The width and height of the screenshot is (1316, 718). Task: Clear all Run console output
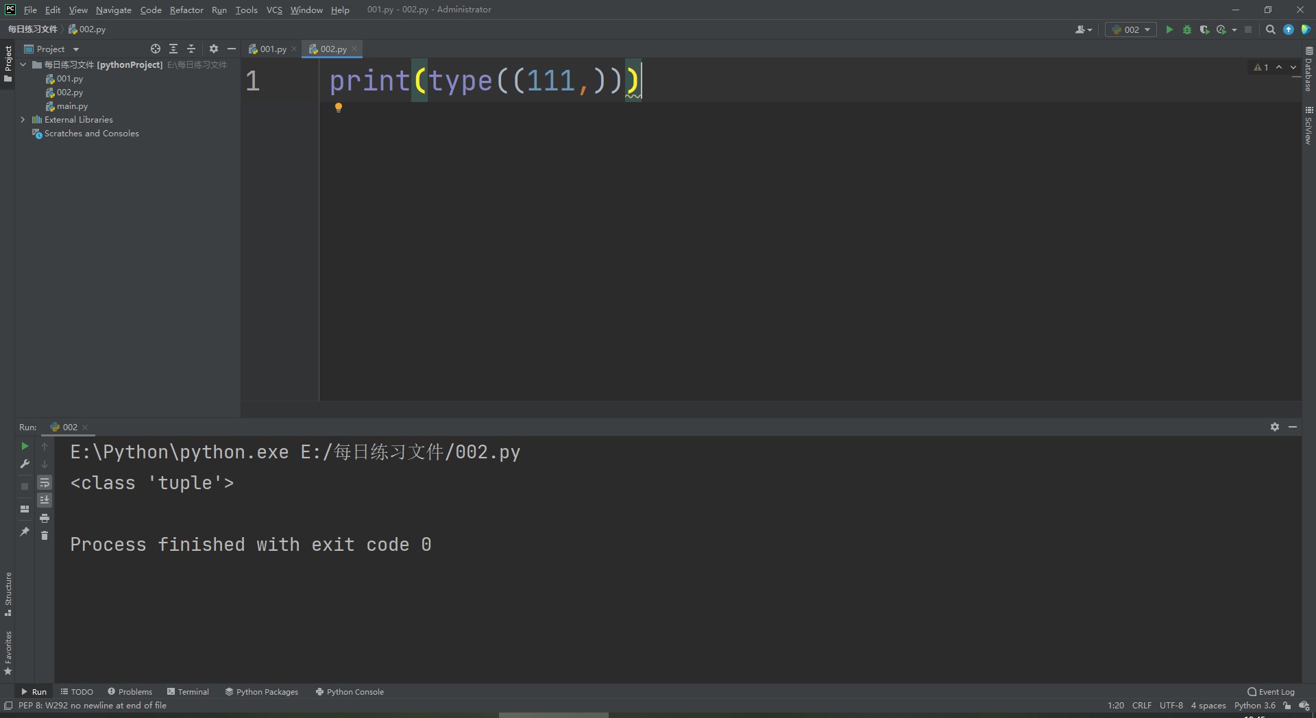[x=45, y=536]
